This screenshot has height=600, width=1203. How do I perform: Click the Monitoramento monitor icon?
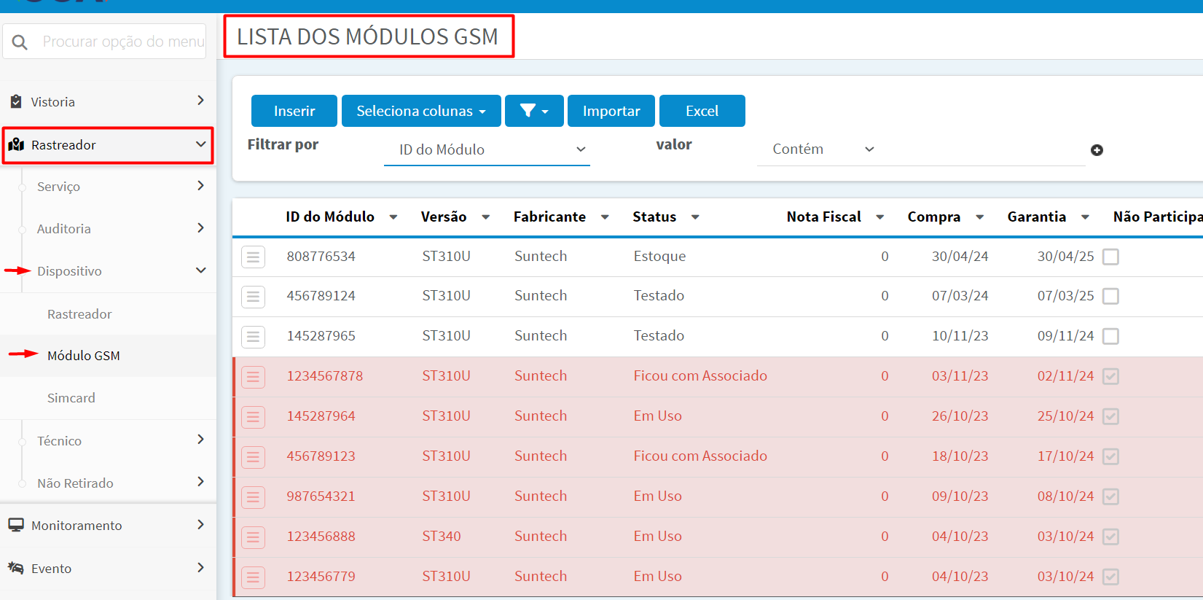pyautogui.click(x=16, y=525)
